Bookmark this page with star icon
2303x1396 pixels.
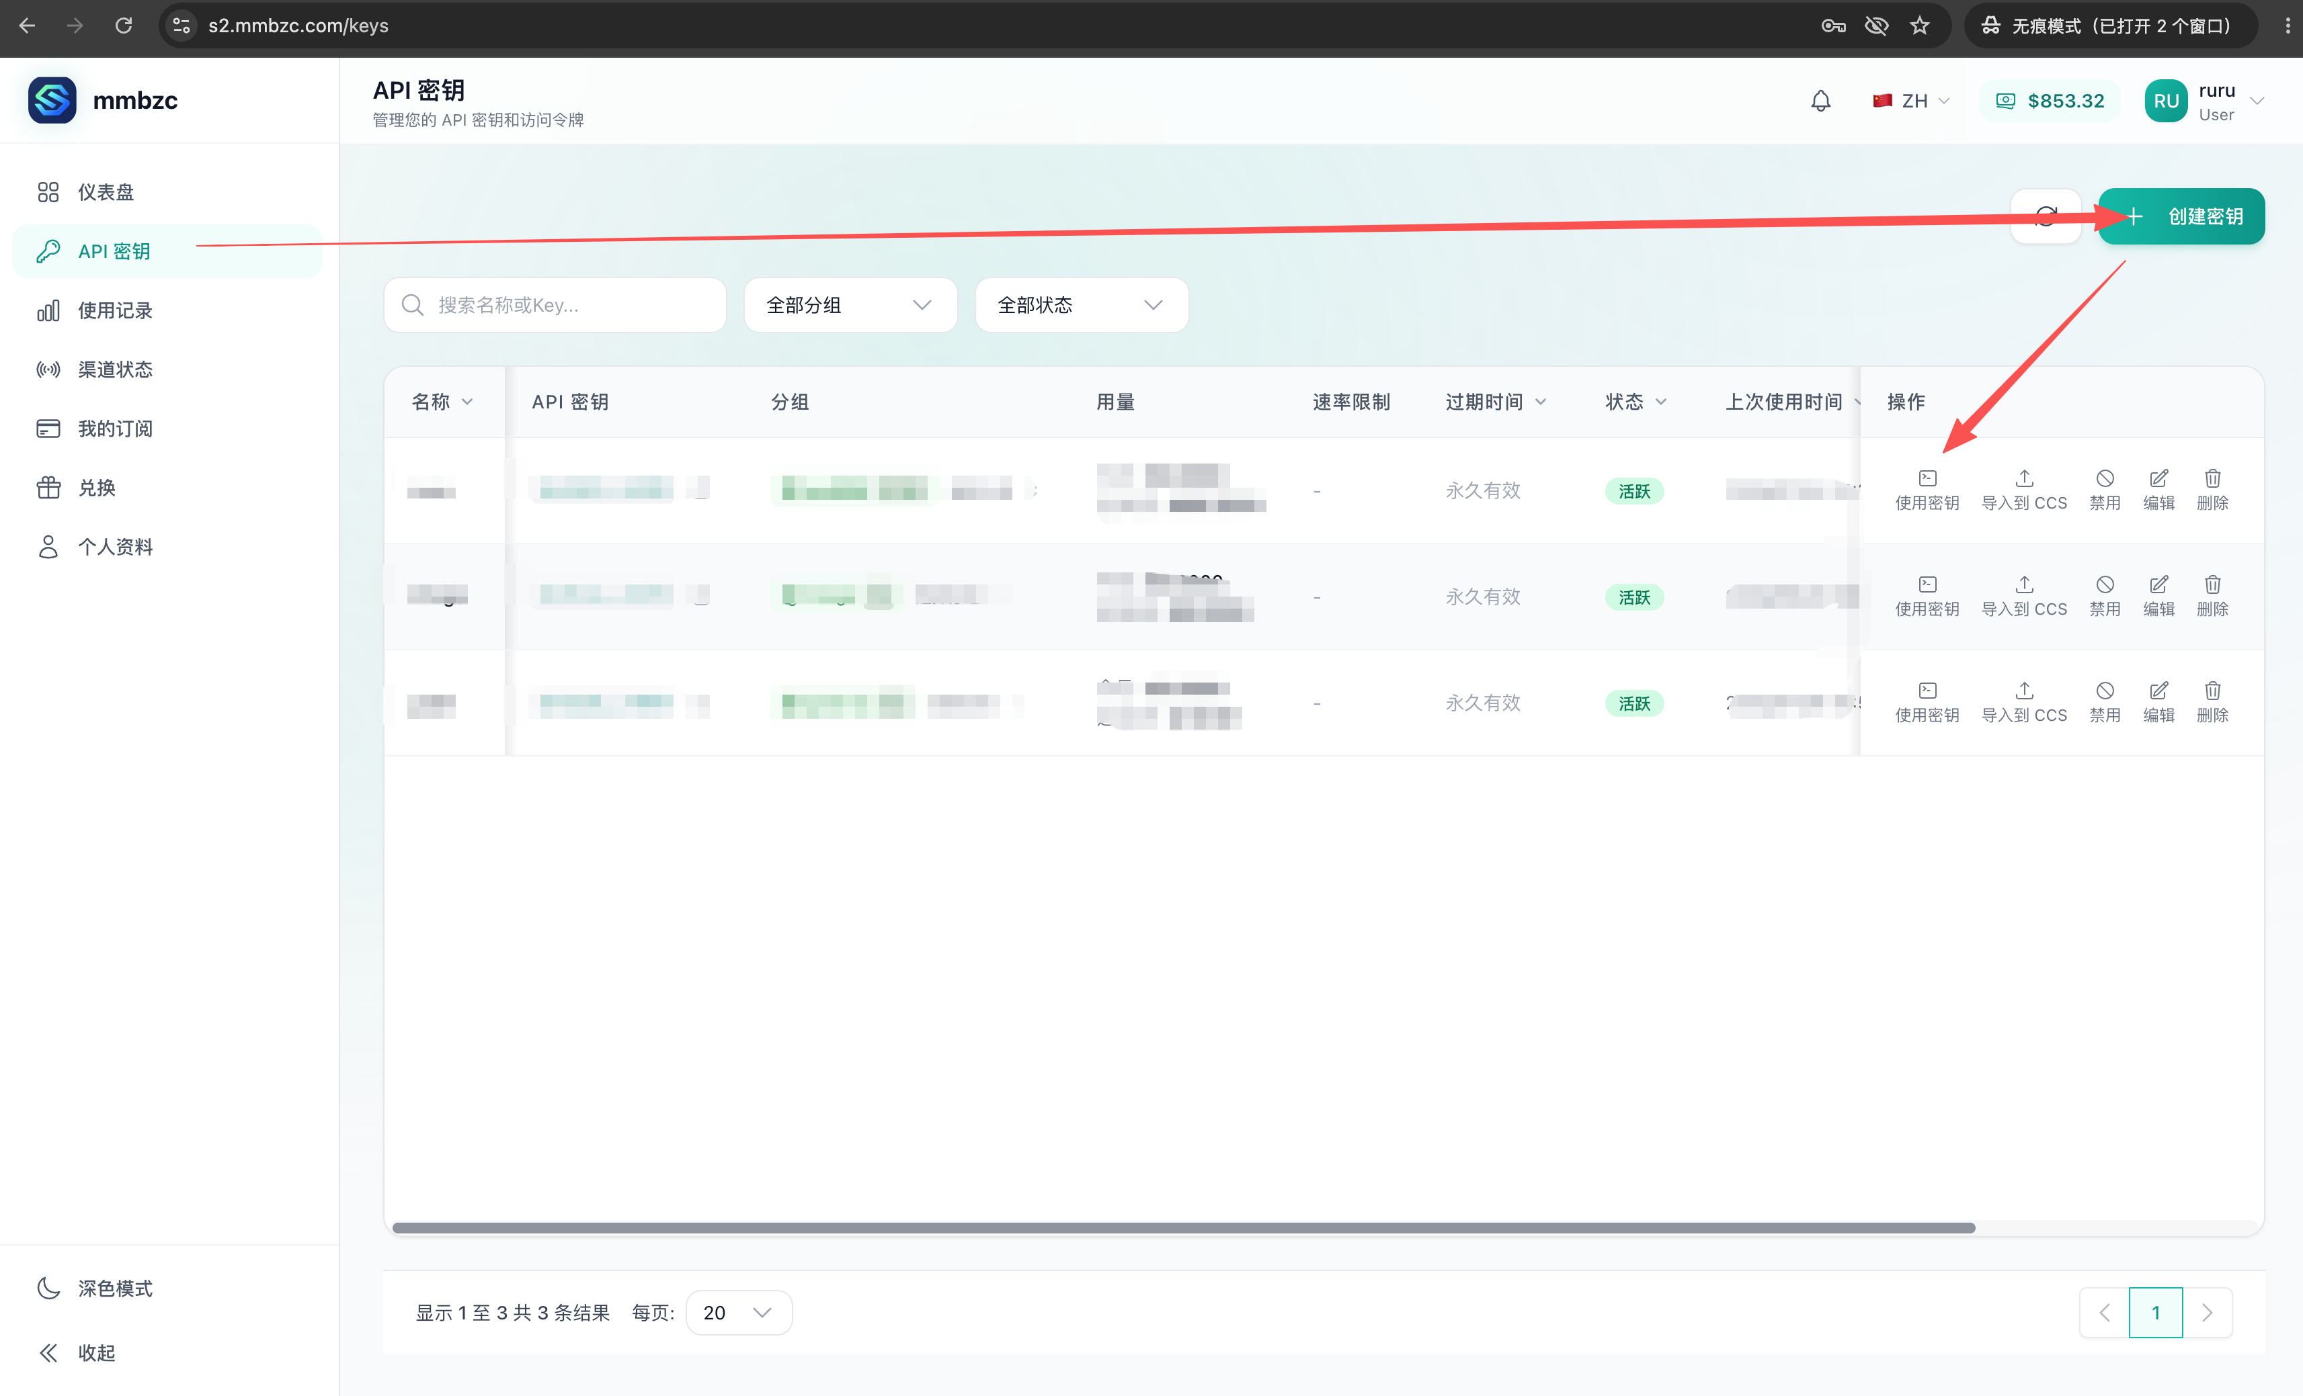click(x=1920, y=26)
